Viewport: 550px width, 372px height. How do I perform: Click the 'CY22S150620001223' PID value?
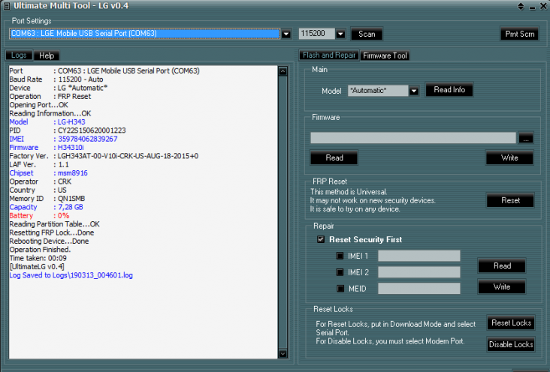pos(92,130)
